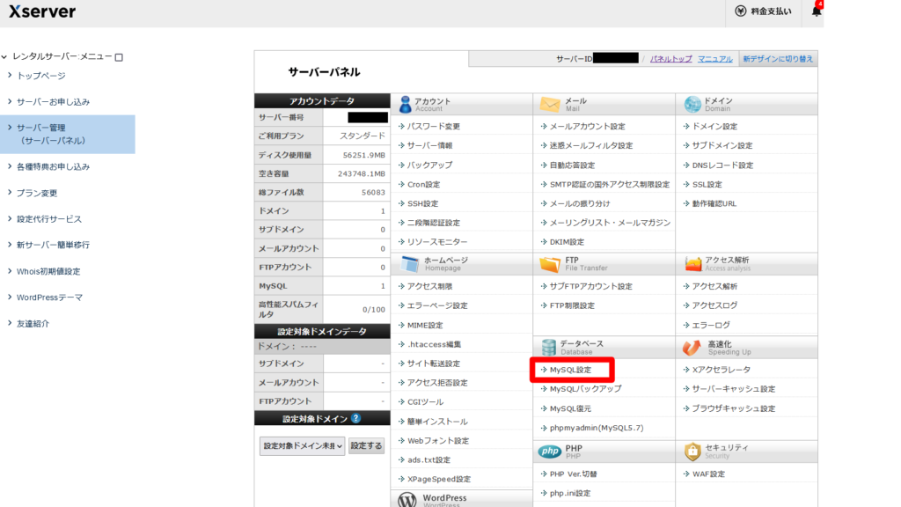Open the バックアップ link
The image size is (901, 507).
point(429,165)
